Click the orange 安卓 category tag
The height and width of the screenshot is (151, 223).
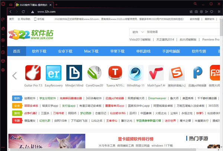(17, 106)
